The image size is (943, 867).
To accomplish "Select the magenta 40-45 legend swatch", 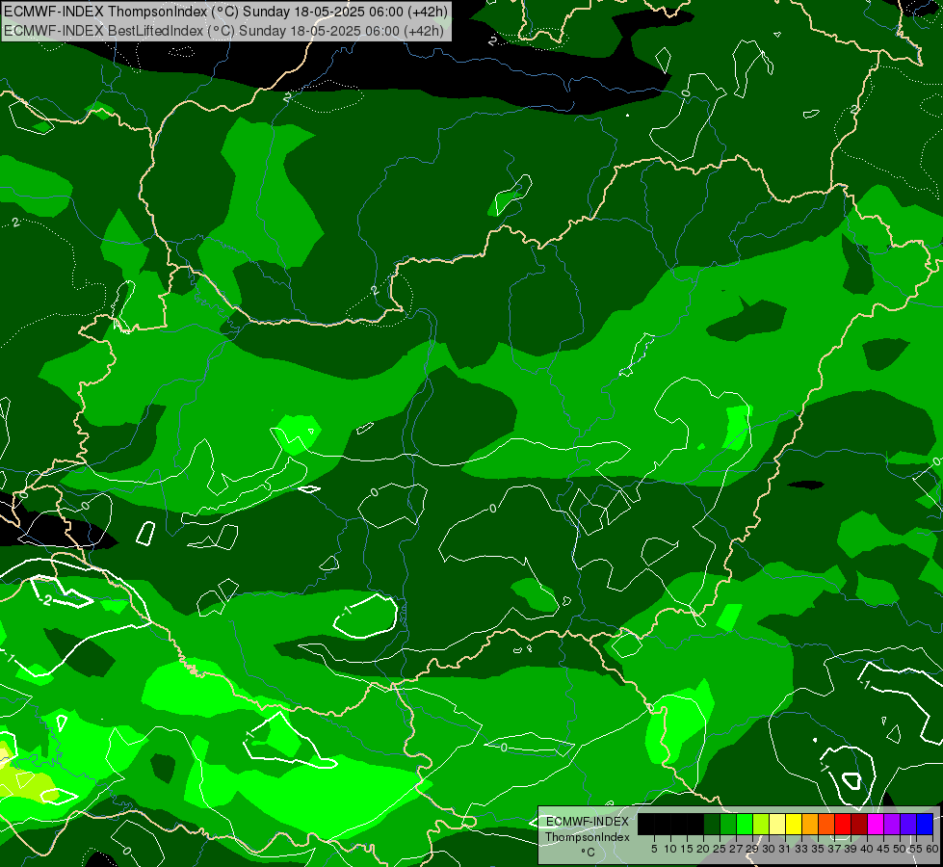I will (876, 824).
